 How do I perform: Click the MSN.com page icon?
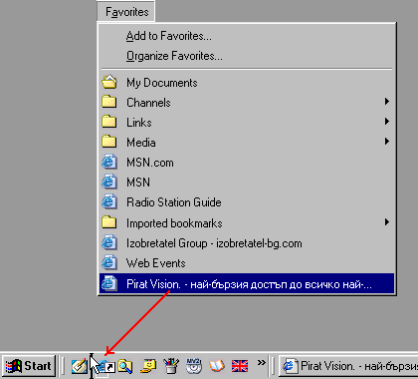(109, 162)
